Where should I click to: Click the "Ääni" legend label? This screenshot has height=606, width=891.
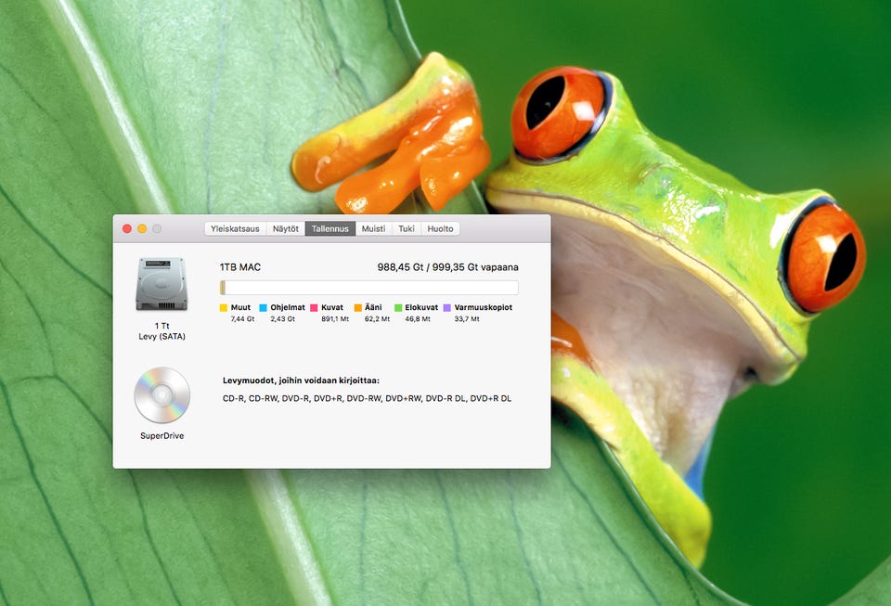(373, 307)
